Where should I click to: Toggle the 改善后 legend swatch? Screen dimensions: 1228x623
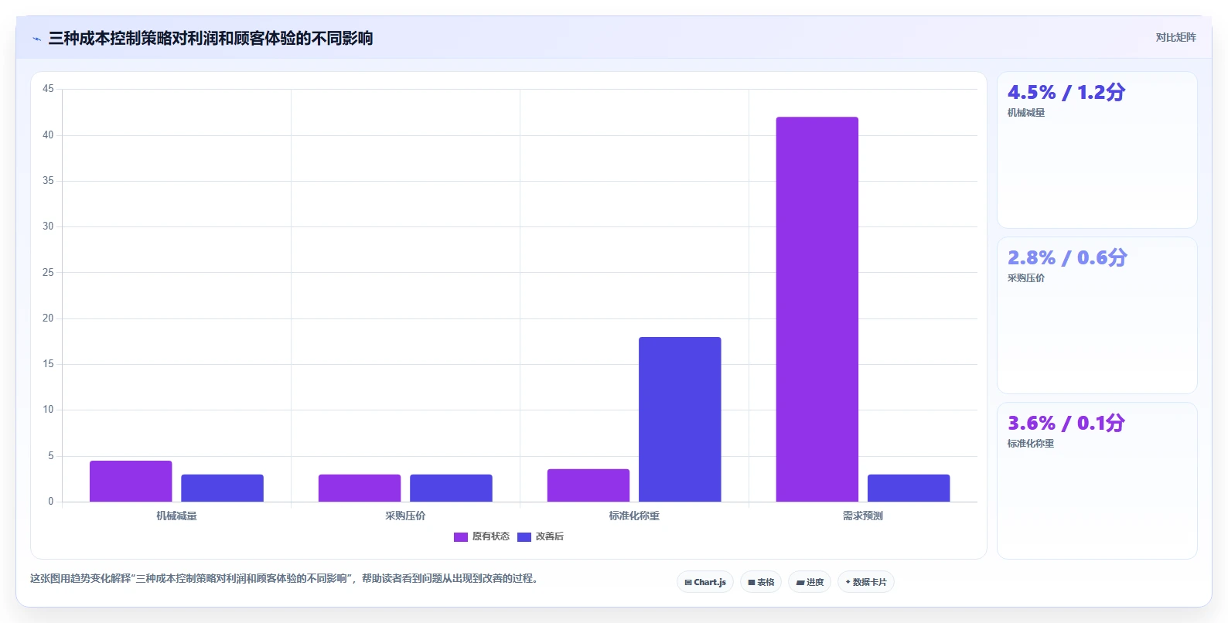pyautogui.click(x=524, y=537)
